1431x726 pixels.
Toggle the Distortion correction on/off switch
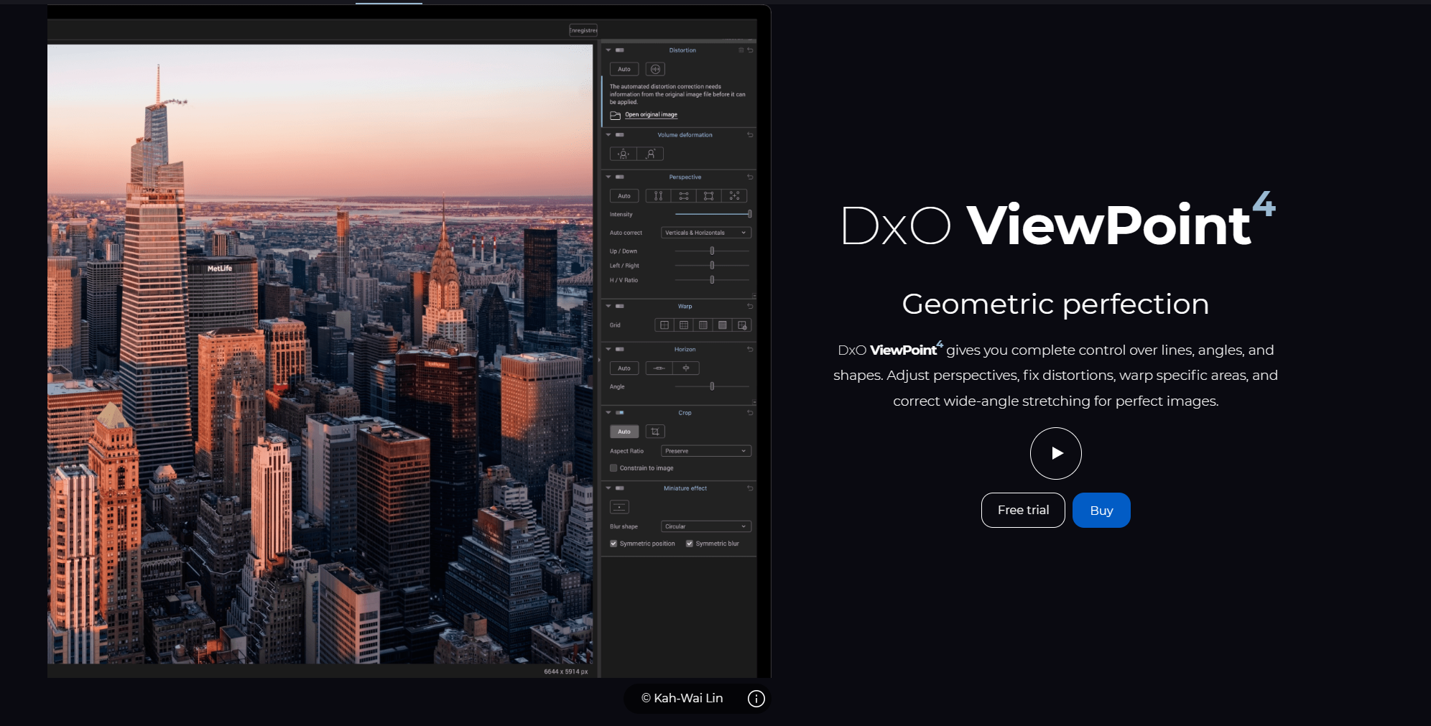point(620,50)
